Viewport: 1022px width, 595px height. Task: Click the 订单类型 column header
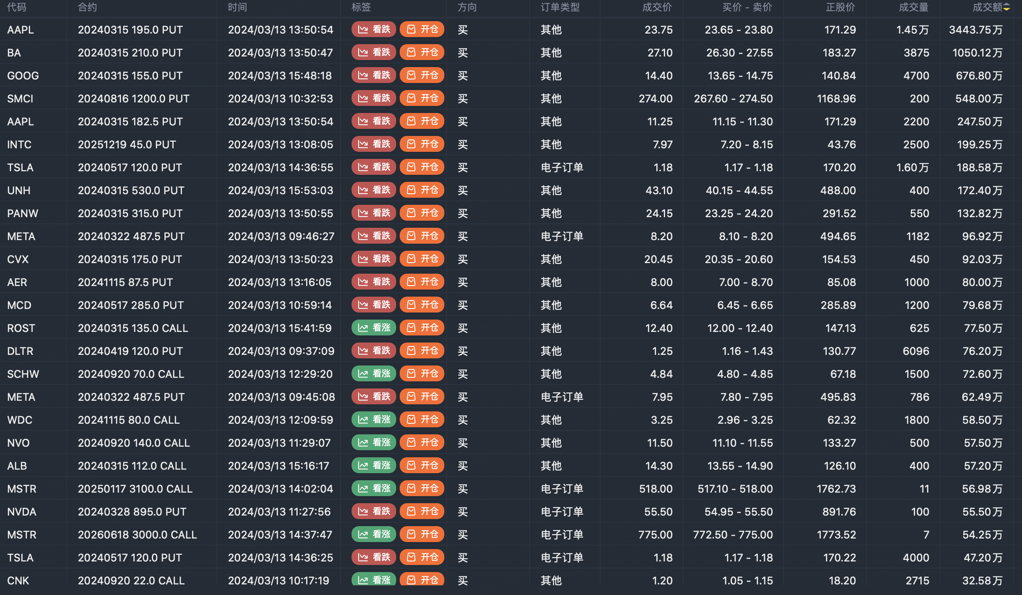(560, 7)
